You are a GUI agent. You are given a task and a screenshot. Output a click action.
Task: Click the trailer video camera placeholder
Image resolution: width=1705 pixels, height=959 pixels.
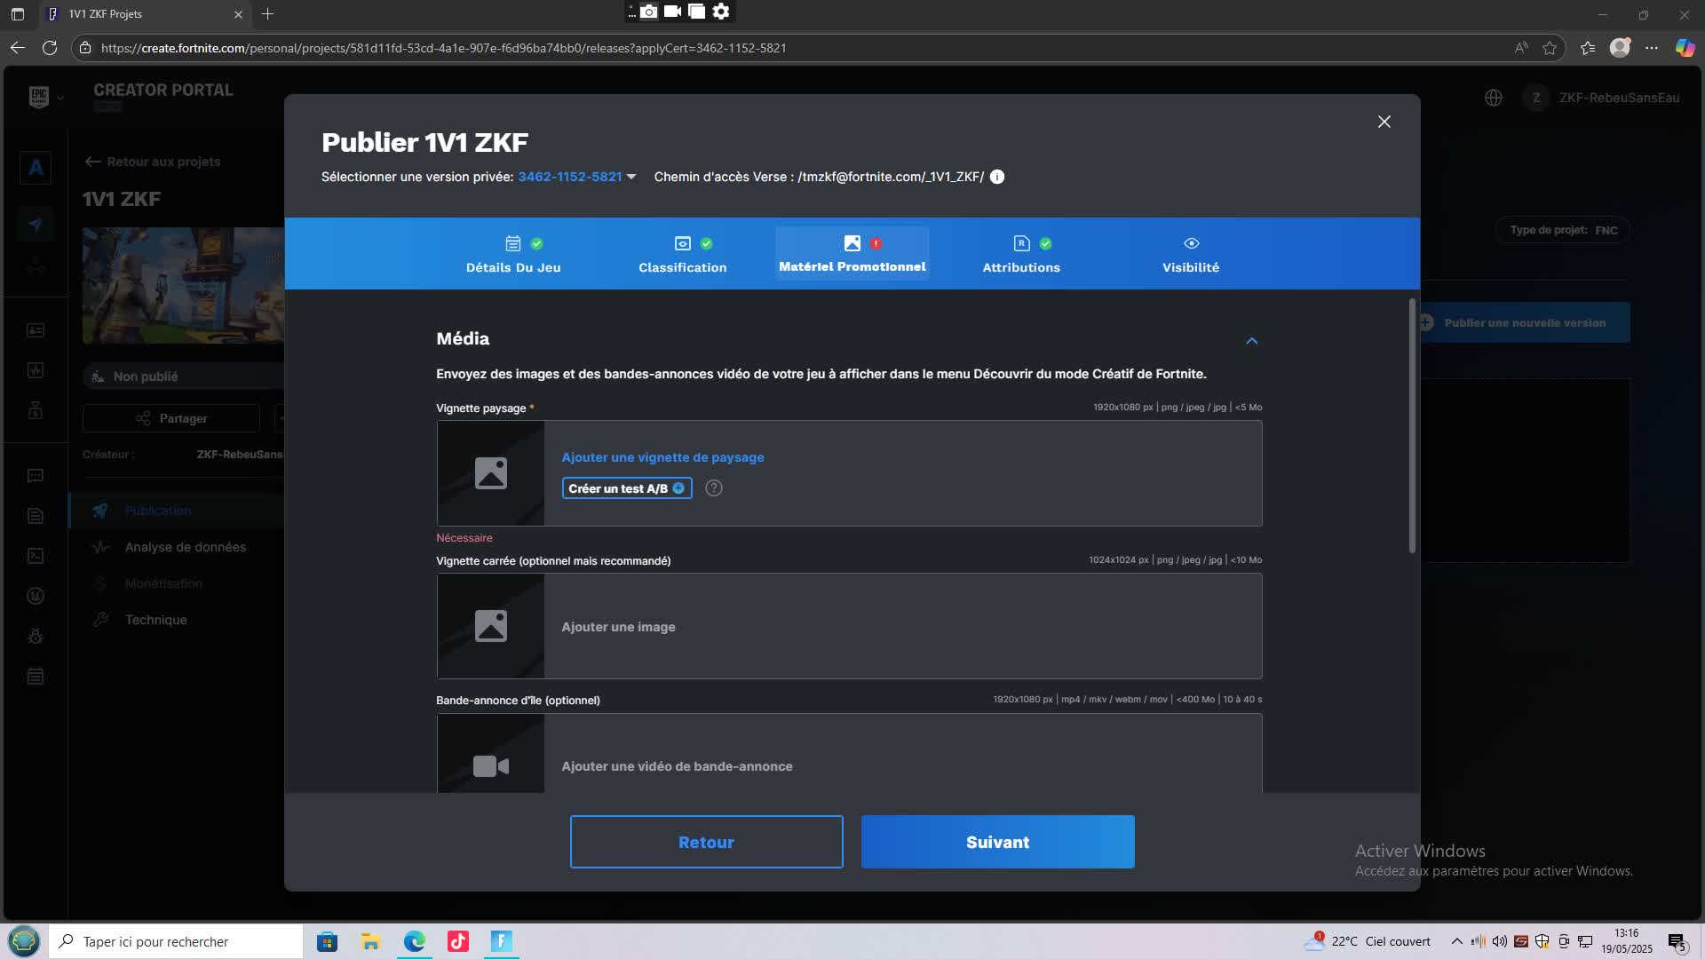pos(490,765)
